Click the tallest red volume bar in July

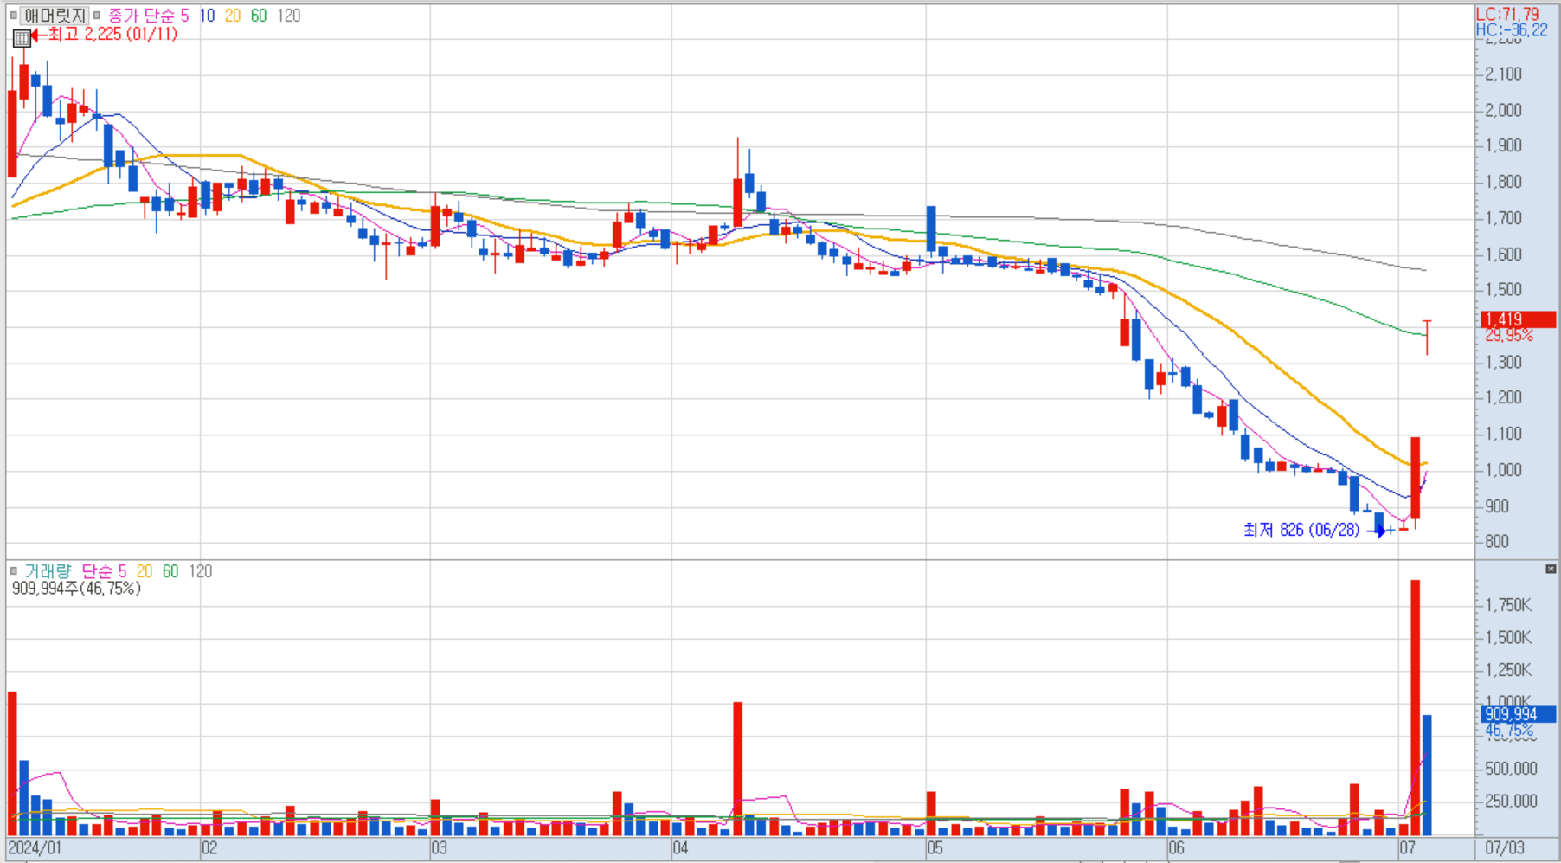(x=1416, y=708)
